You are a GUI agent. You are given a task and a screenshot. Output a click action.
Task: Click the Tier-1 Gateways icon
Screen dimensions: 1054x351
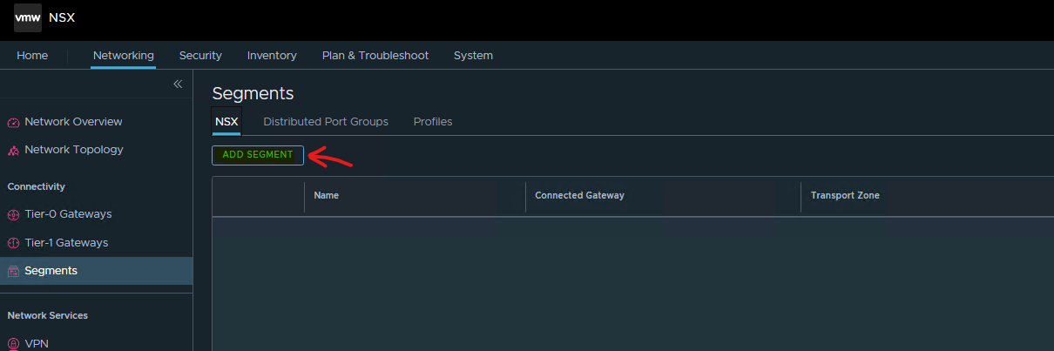tap(13, 243)
